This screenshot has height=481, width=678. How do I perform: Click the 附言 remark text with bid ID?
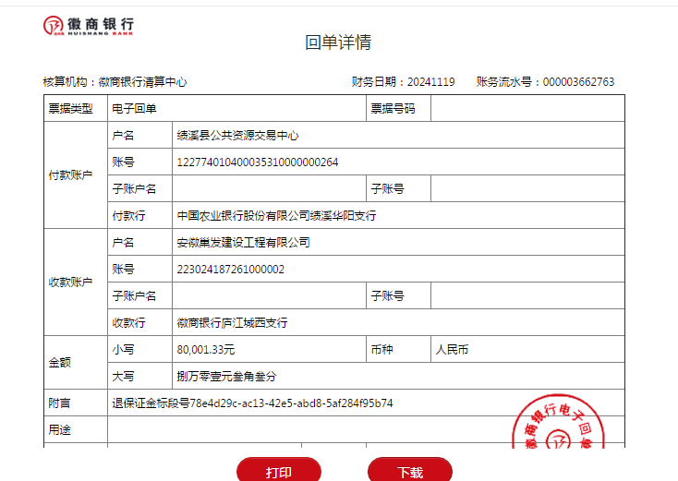[252, 403]
